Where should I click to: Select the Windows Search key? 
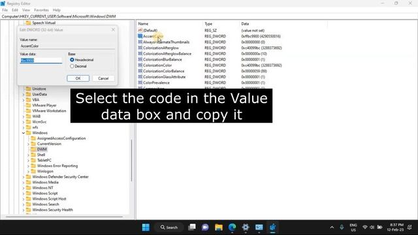pos(46,204)
